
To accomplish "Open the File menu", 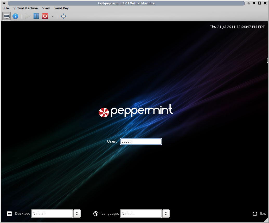I will [6, 8].
